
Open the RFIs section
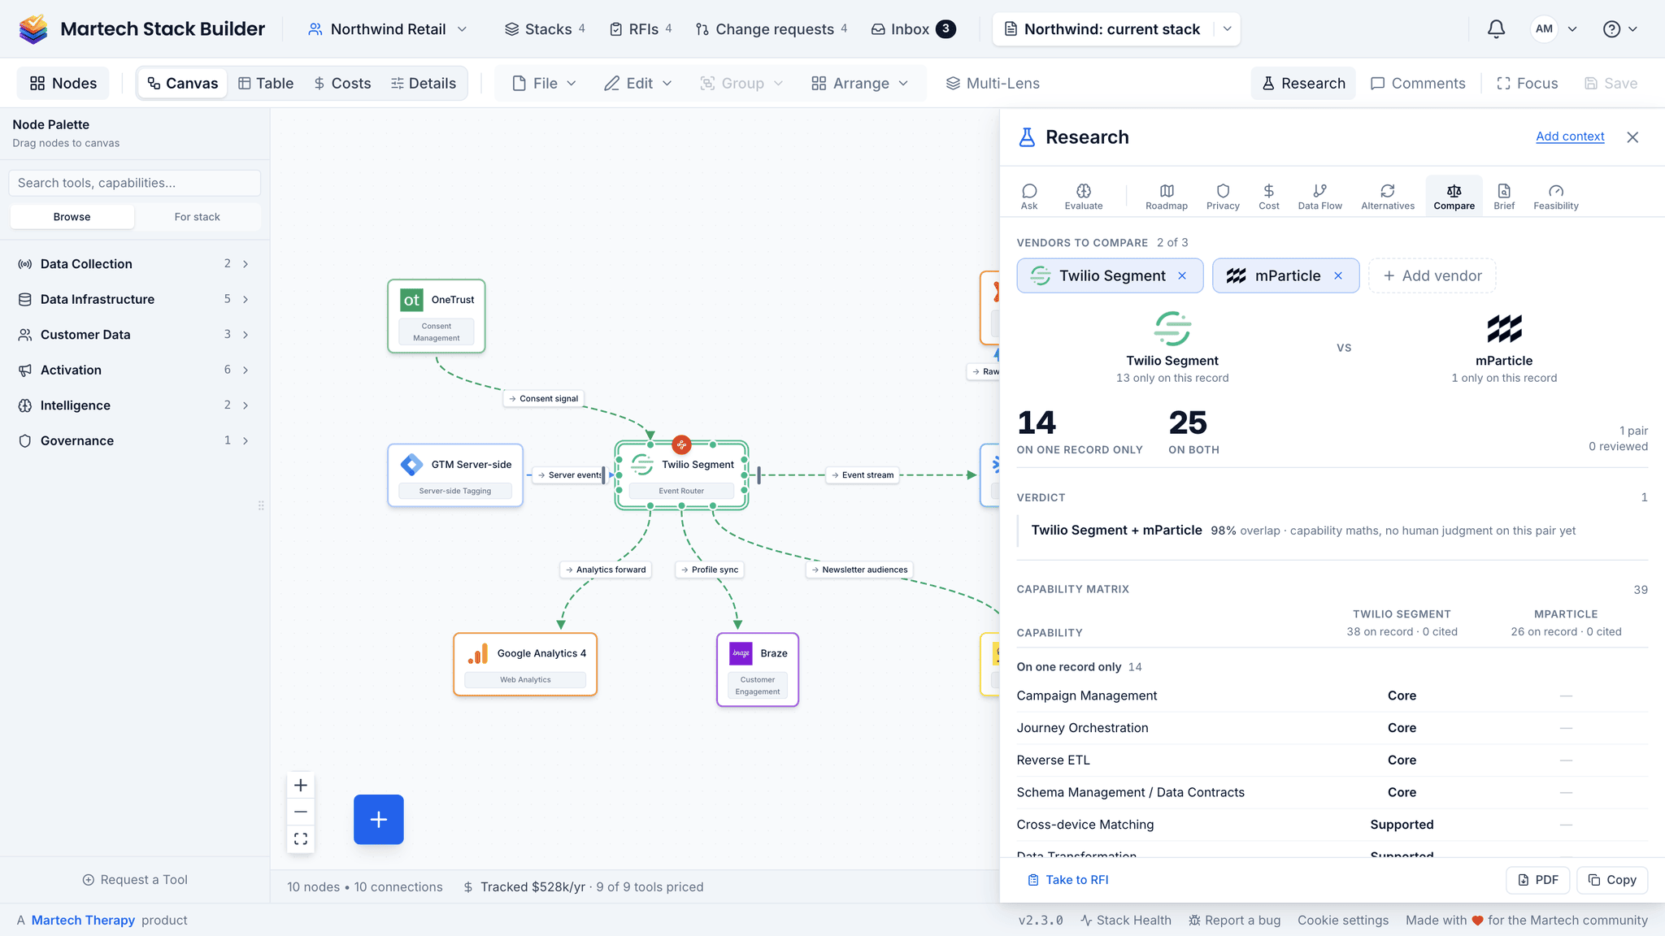tap(641, 29)
